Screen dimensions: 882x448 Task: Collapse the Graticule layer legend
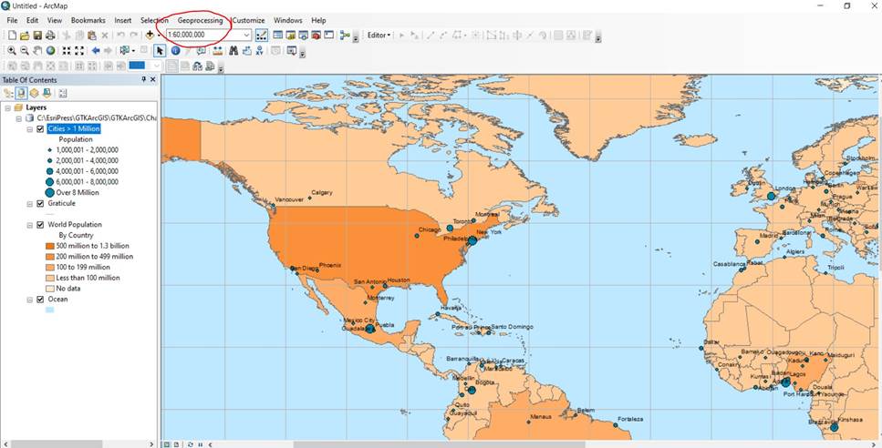(x=30, y=204)
